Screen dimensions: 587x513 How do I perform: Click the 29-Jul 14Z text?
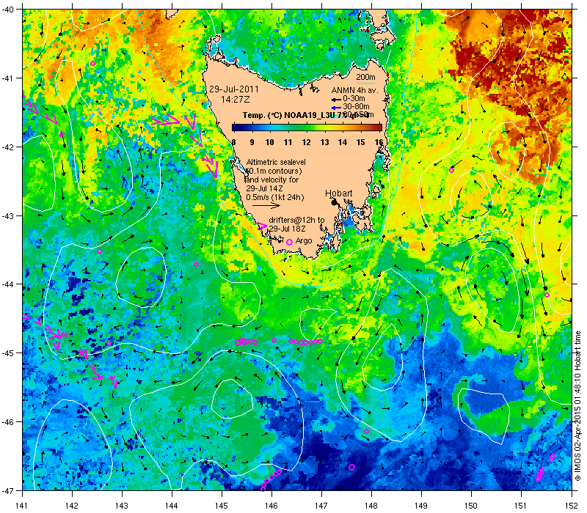pos(264,188)
